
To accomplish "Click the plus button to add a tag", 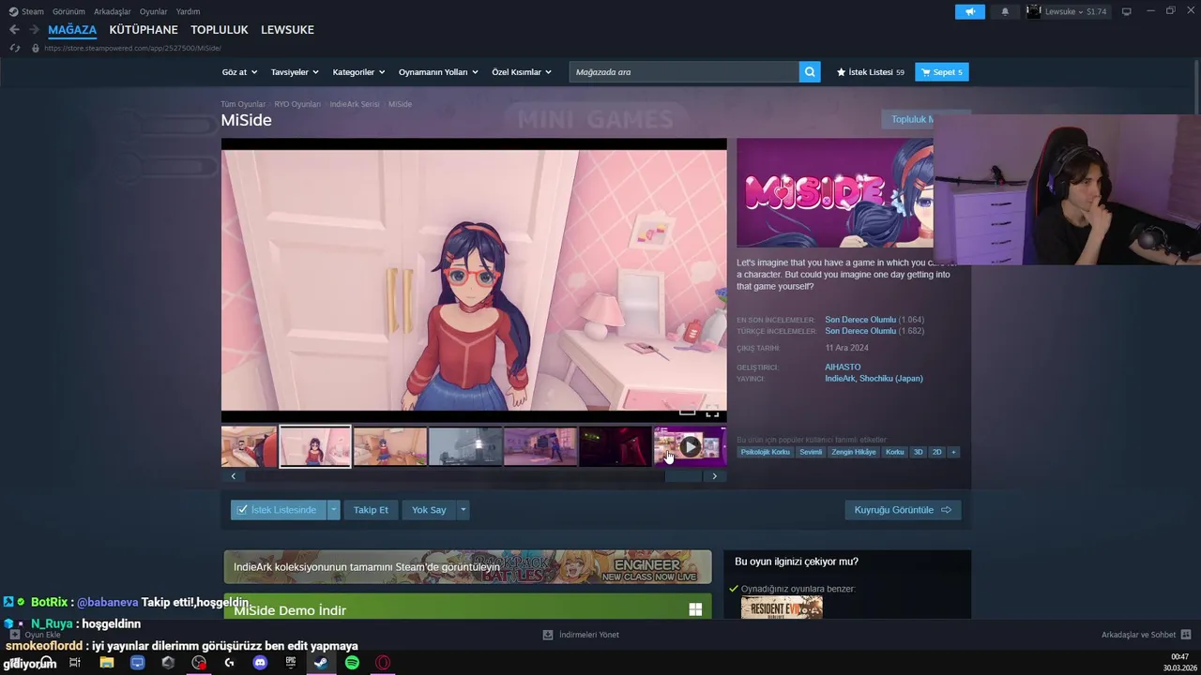I will coord(953,452).
